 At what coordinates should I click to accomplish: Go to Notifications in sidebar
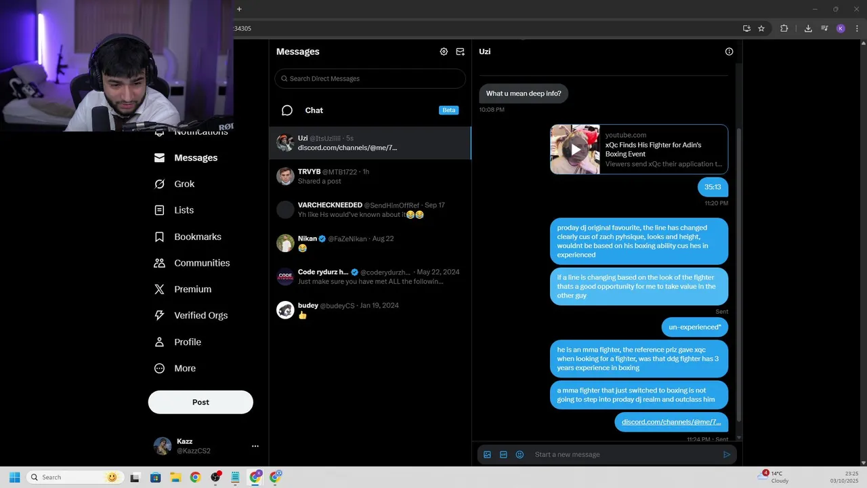pyautogui.click(x=191, y=132)
